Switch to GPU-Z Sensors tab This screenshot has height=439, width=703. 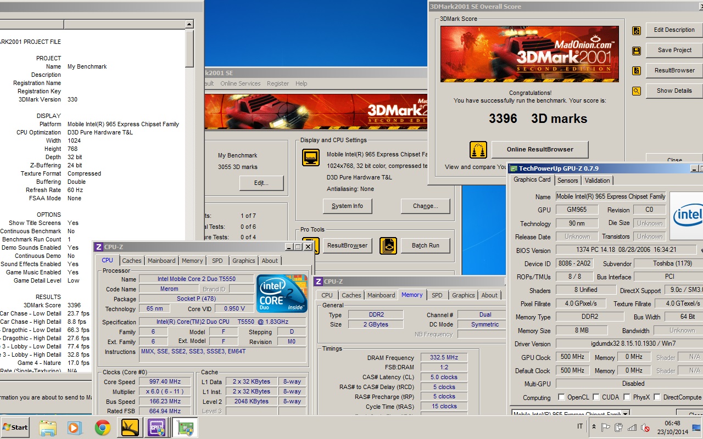click(x=568, y=180)
